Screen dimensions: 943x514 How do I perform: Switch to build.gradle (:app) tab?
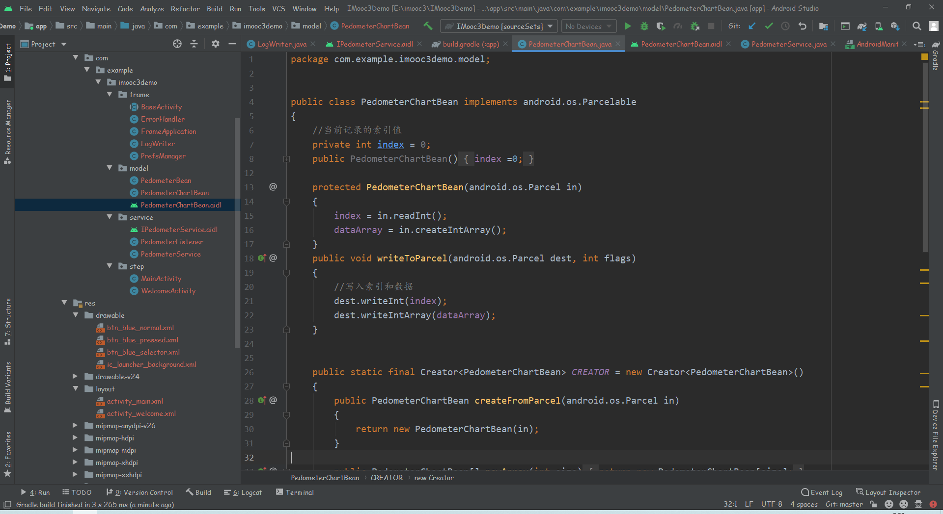(x=471, y=44)
